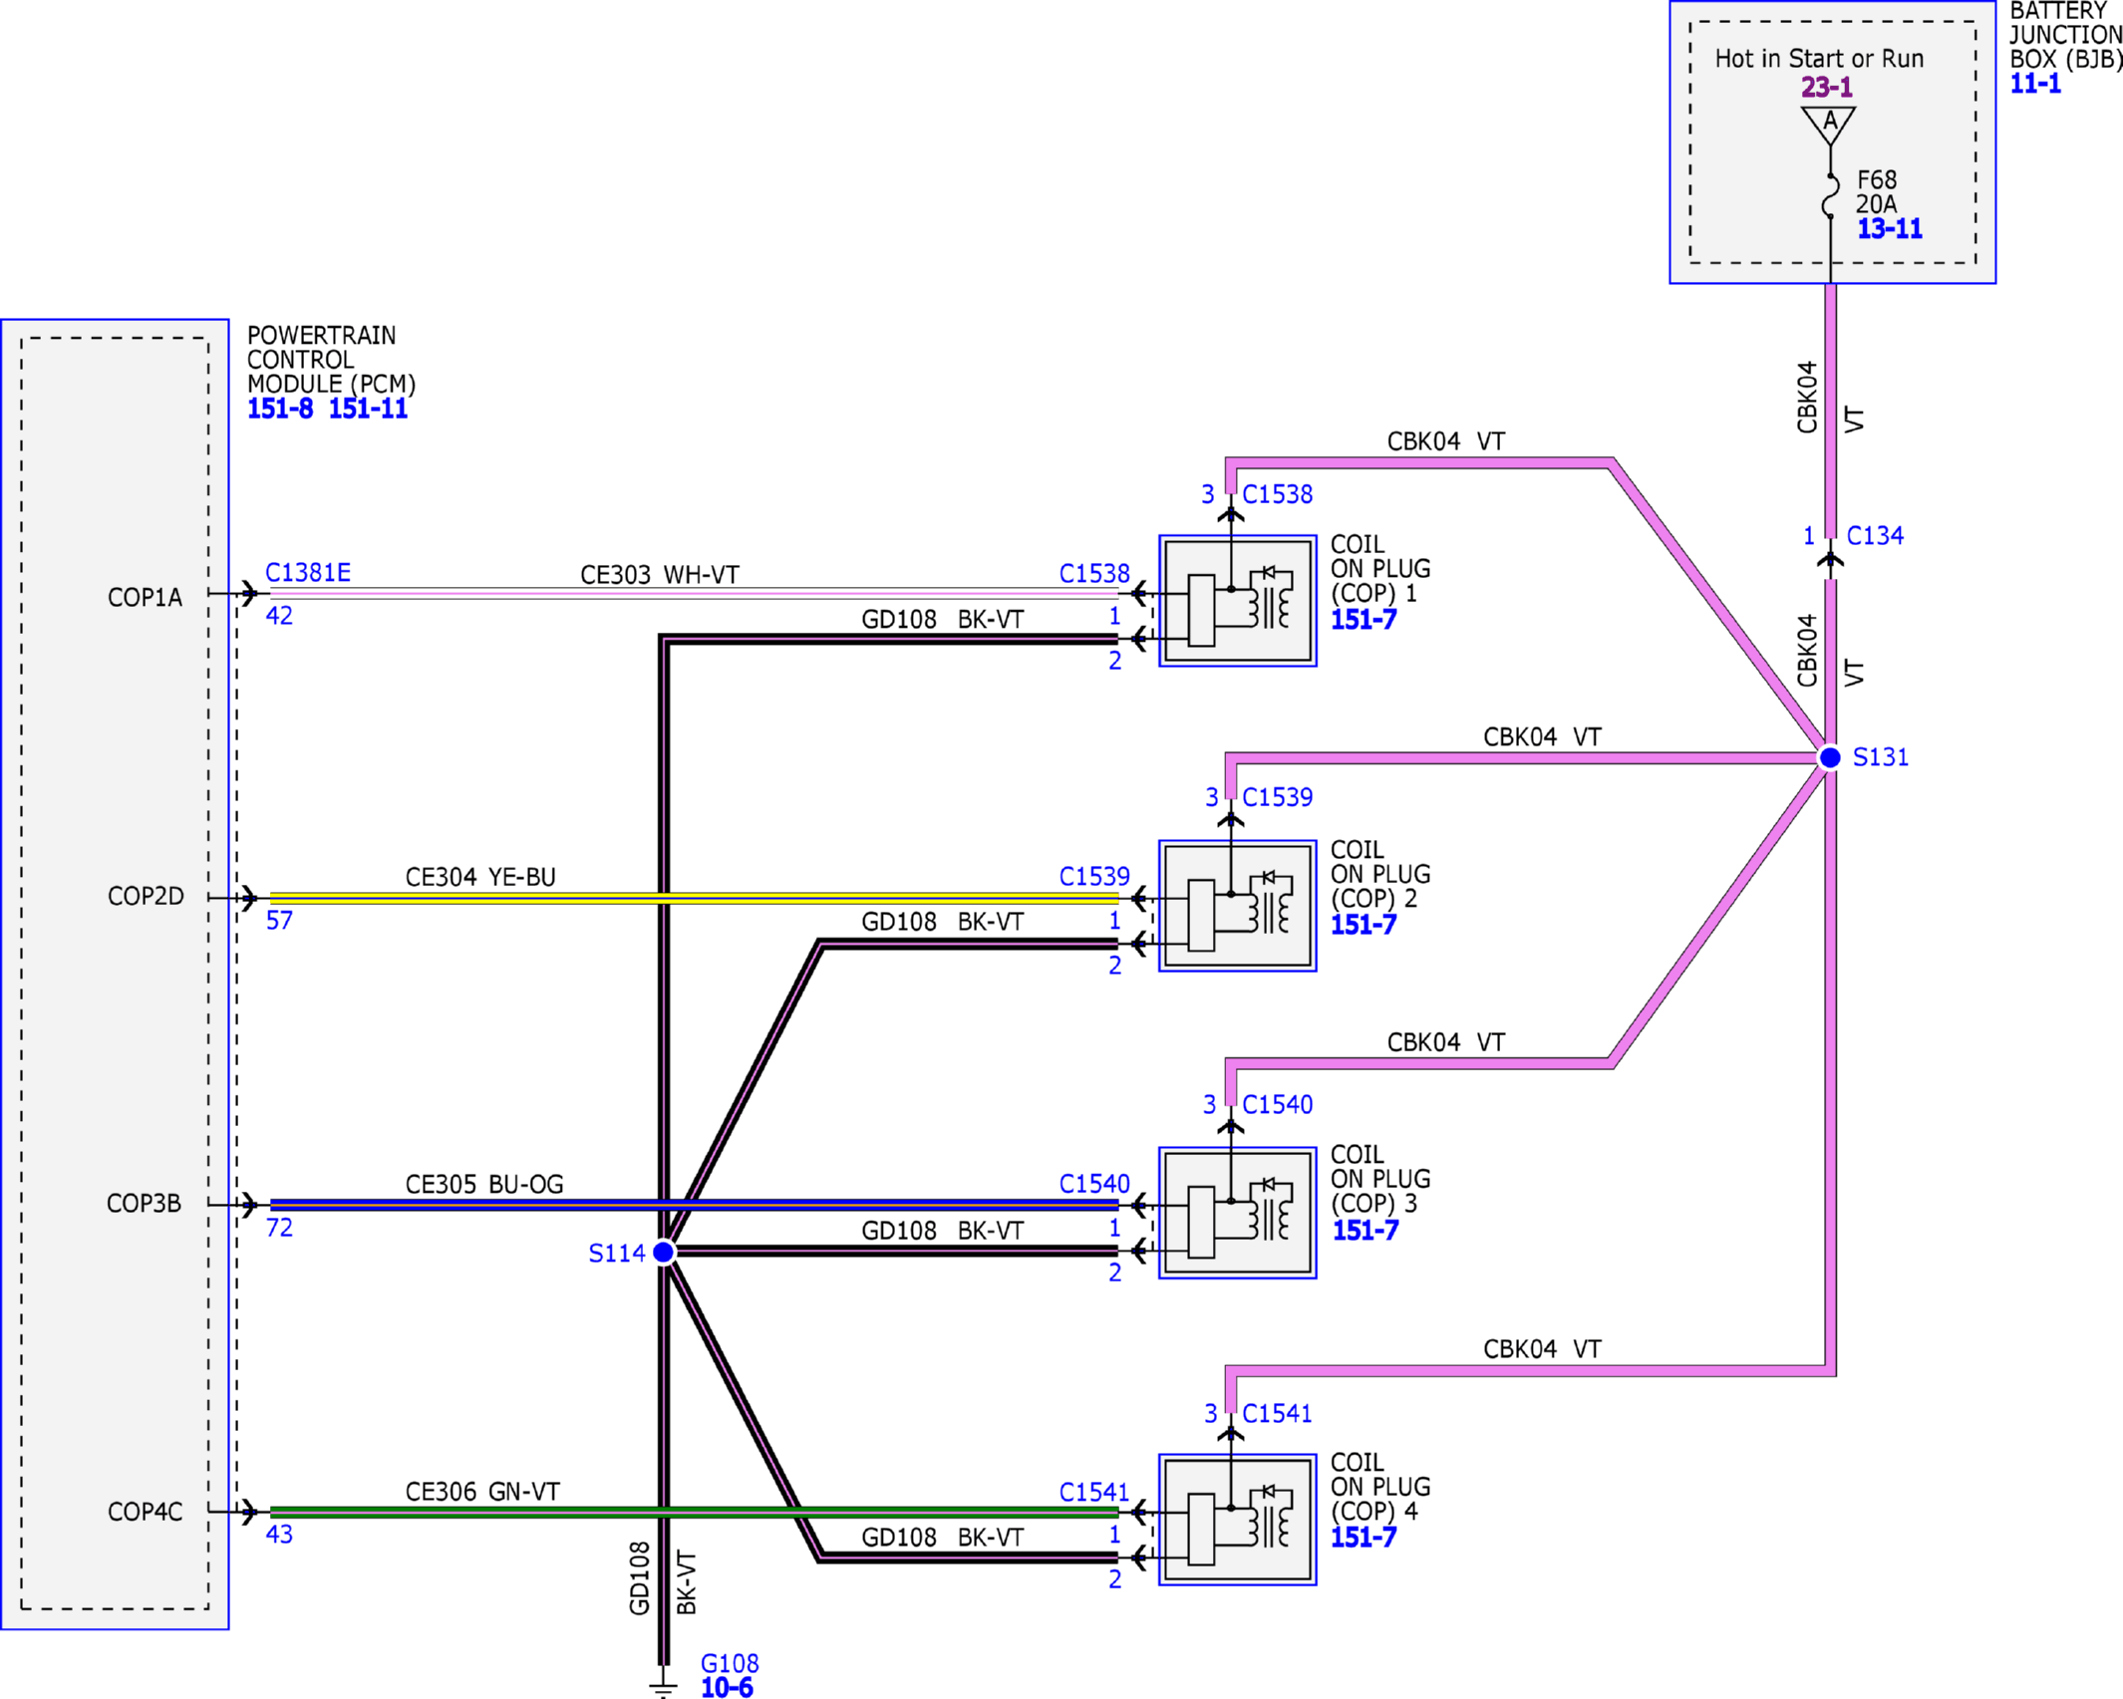Click the C1539 label at pin 3
Image resolution: width=2123 pixels, height=1699 pixels.
click(1278, 797)
